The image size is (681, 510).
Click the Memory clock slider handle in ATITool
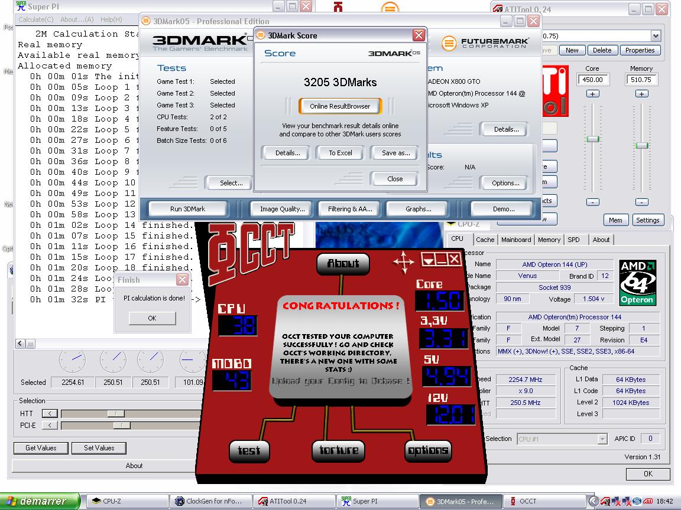642,146
